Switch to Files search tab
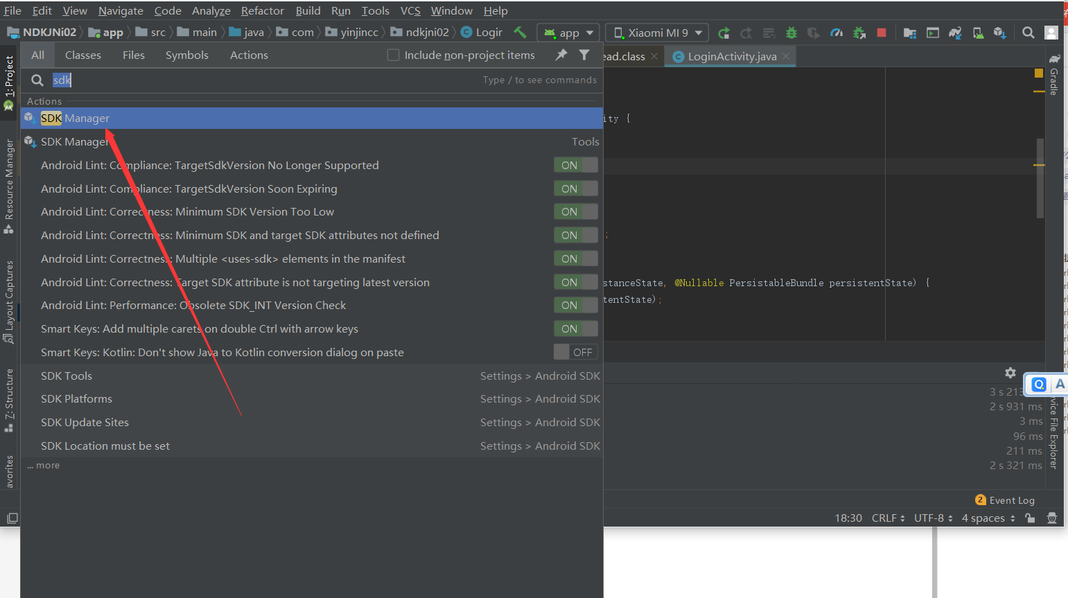The width and height of the screenshot is (1068, 598). click(134, 55)
